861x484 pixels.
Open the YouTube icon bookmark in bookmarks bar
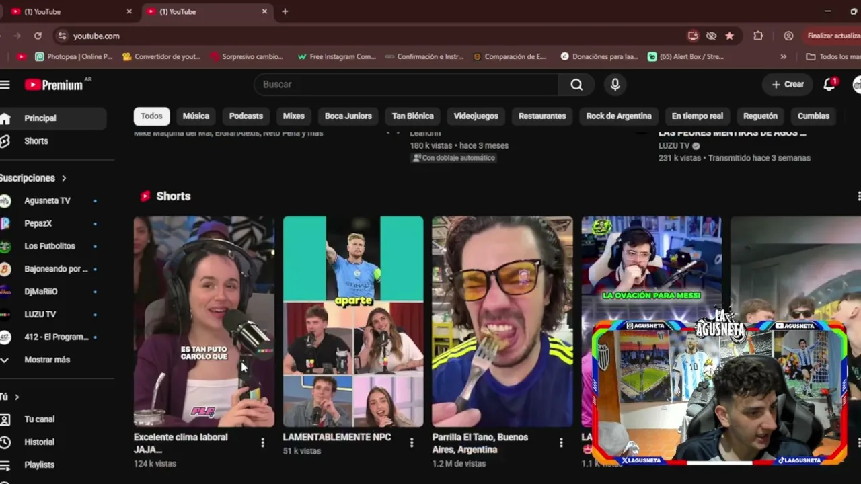(x=22, y=56)
